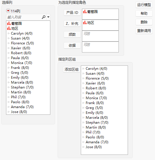
Task: Select 葡萄园 entry in 产品 ID role box
Action: point(90,12)
